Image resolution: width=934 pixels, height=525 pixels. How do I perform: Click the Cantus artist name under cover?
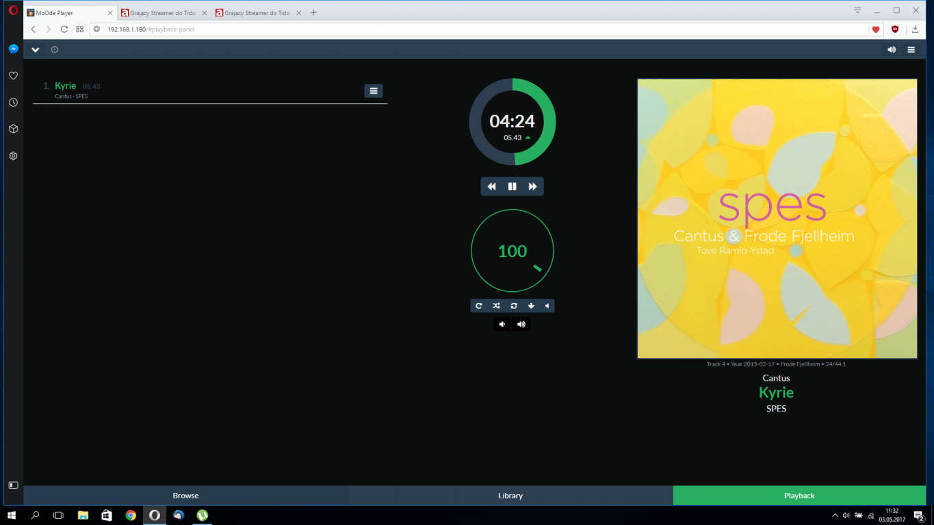pos(776,378)
